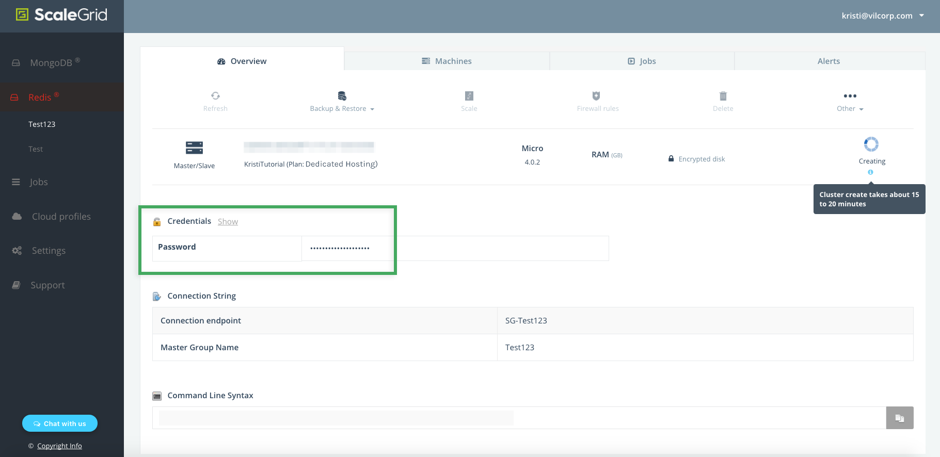Viewport: 940px width, 457px height.
Task: Open the Copyright Info link
Action: click(x=59, y=446)
